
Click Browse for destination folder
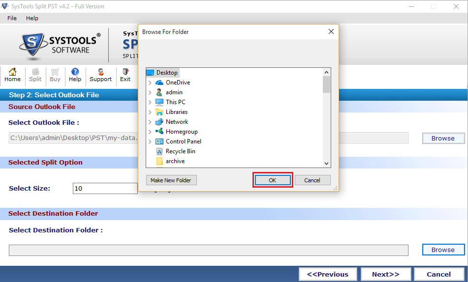(443, 250)
